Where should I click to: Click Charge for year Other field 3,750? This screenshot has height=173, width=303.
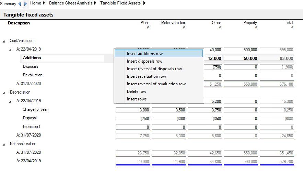tap(205, 110)
